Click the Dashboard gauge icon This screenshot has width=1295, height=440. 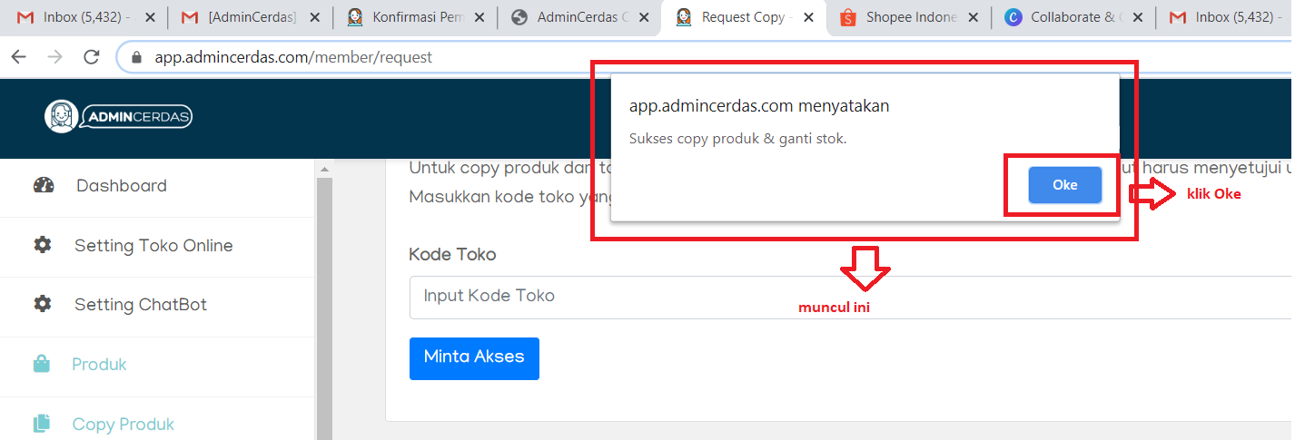click(44, 186)
